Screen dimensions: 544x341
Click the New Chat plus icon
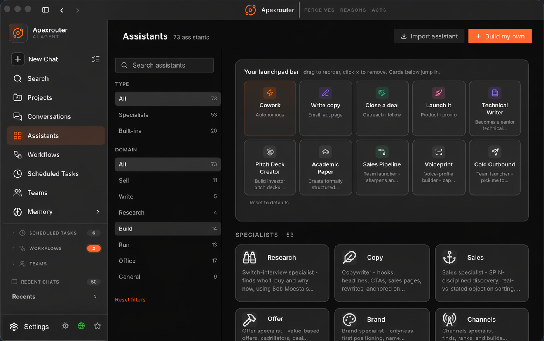pyautogui.click(x=18, y=59)
